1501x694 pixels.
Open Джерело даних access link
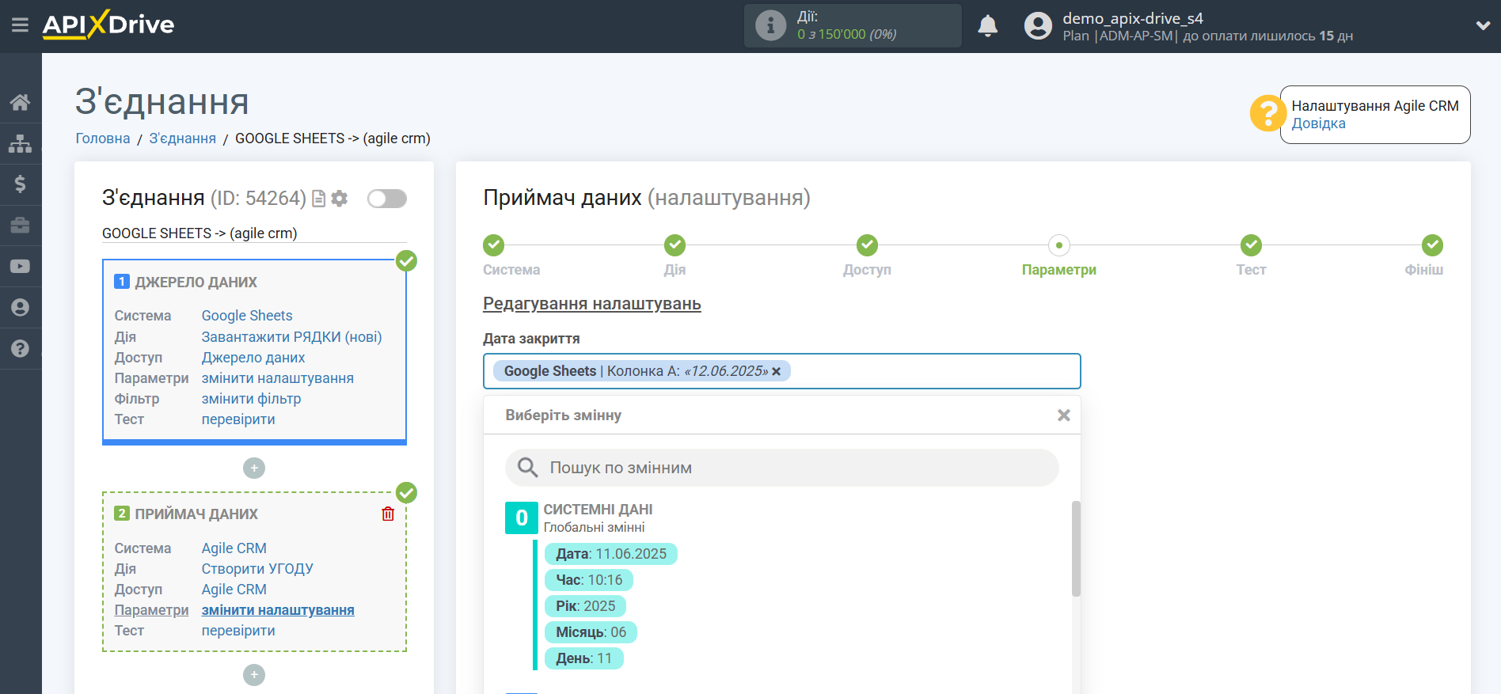point(253,358)
